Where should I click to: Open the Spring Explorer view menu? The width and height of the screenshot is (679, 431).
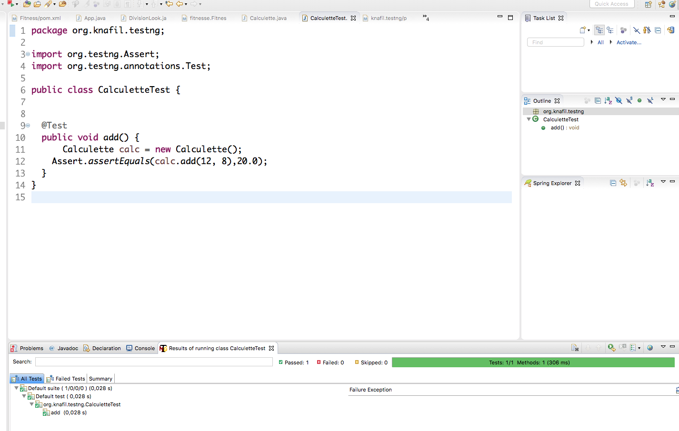pyautogui.click(x=663, y=182)
